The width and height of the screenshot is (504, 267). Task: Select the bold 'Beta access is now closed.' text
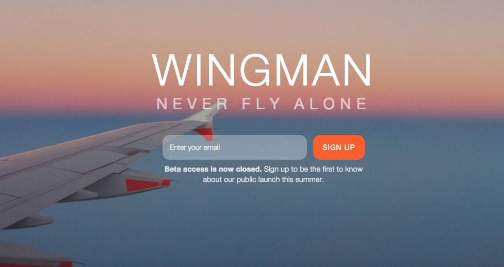[213, 170]
